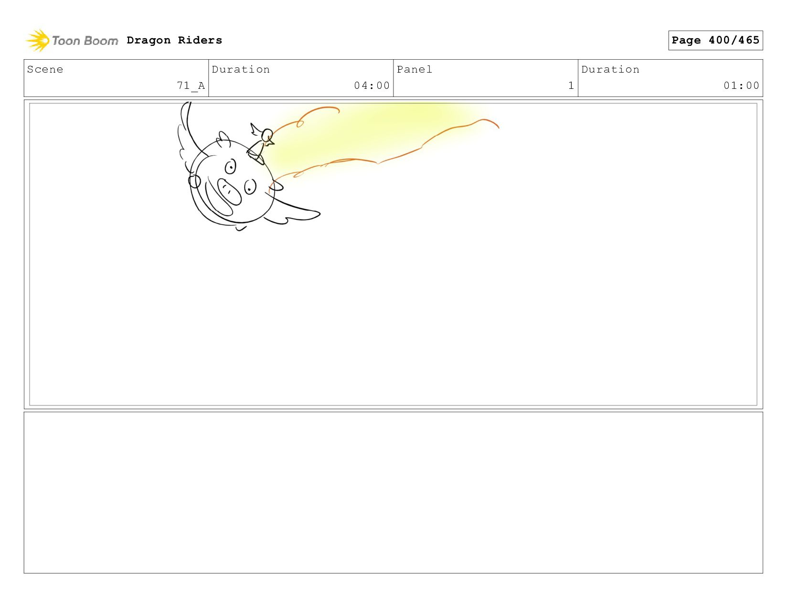
Task: Click the 'Page 400/465' indicator
Action: (715, 40)
